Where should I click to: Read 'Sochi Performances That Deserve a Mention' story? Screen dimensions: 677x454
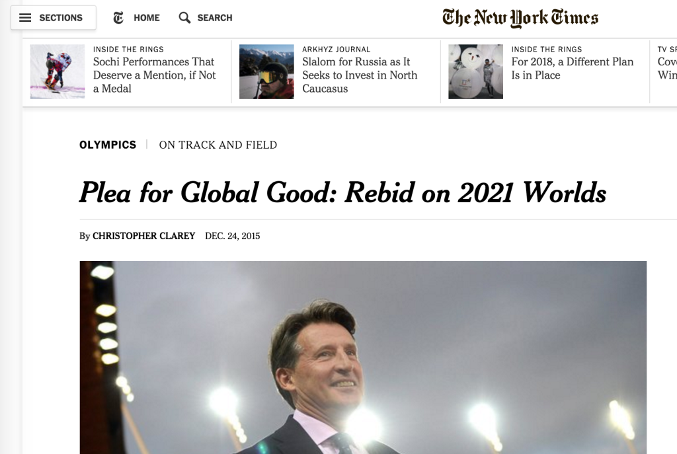point(154,75)
